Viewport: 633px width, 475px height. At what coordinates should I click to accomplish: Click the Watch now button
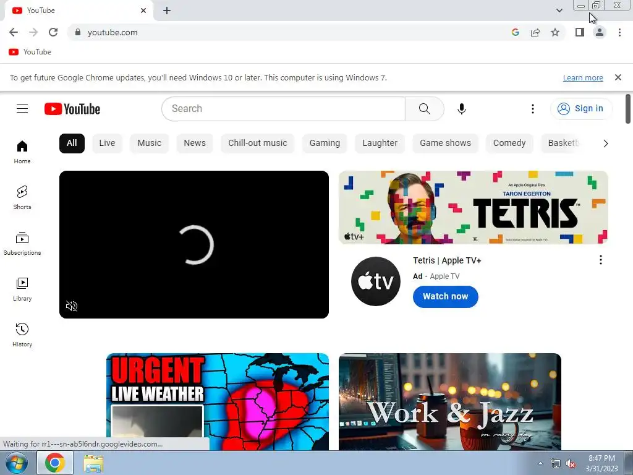(445, 297)
